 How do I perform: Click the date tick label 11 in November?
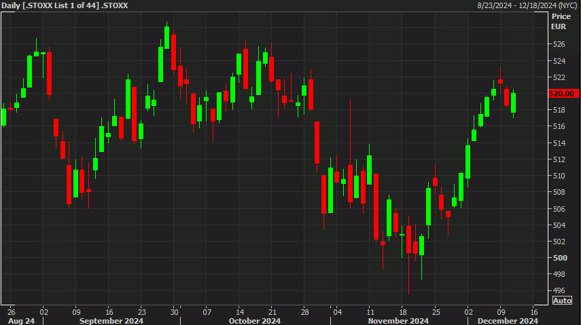tap(370, 311)
